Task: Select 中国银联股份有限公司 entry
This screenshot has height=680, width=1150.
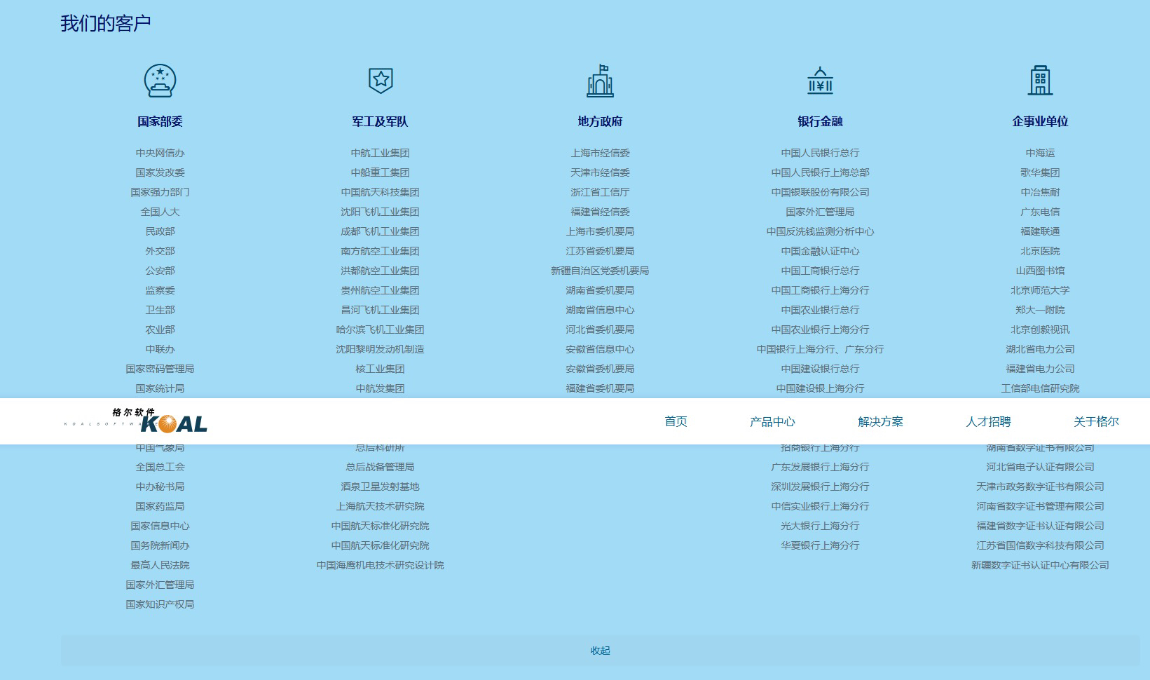Action: pos(820,192)
